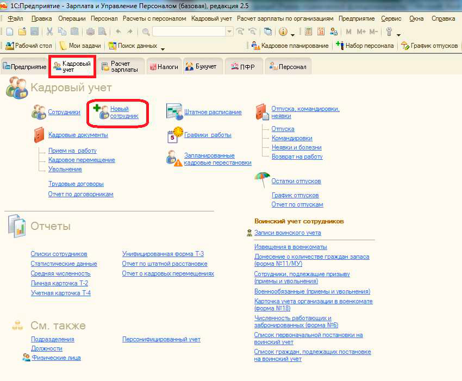Click the Кадровые документы red folder icon
Screen dimensions: 462x381
pyautogui.click(x=39, y=135)
